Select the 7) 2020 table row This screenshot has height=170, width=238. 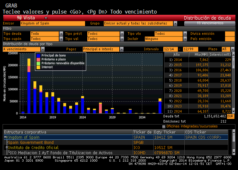[x=198, y=91]
